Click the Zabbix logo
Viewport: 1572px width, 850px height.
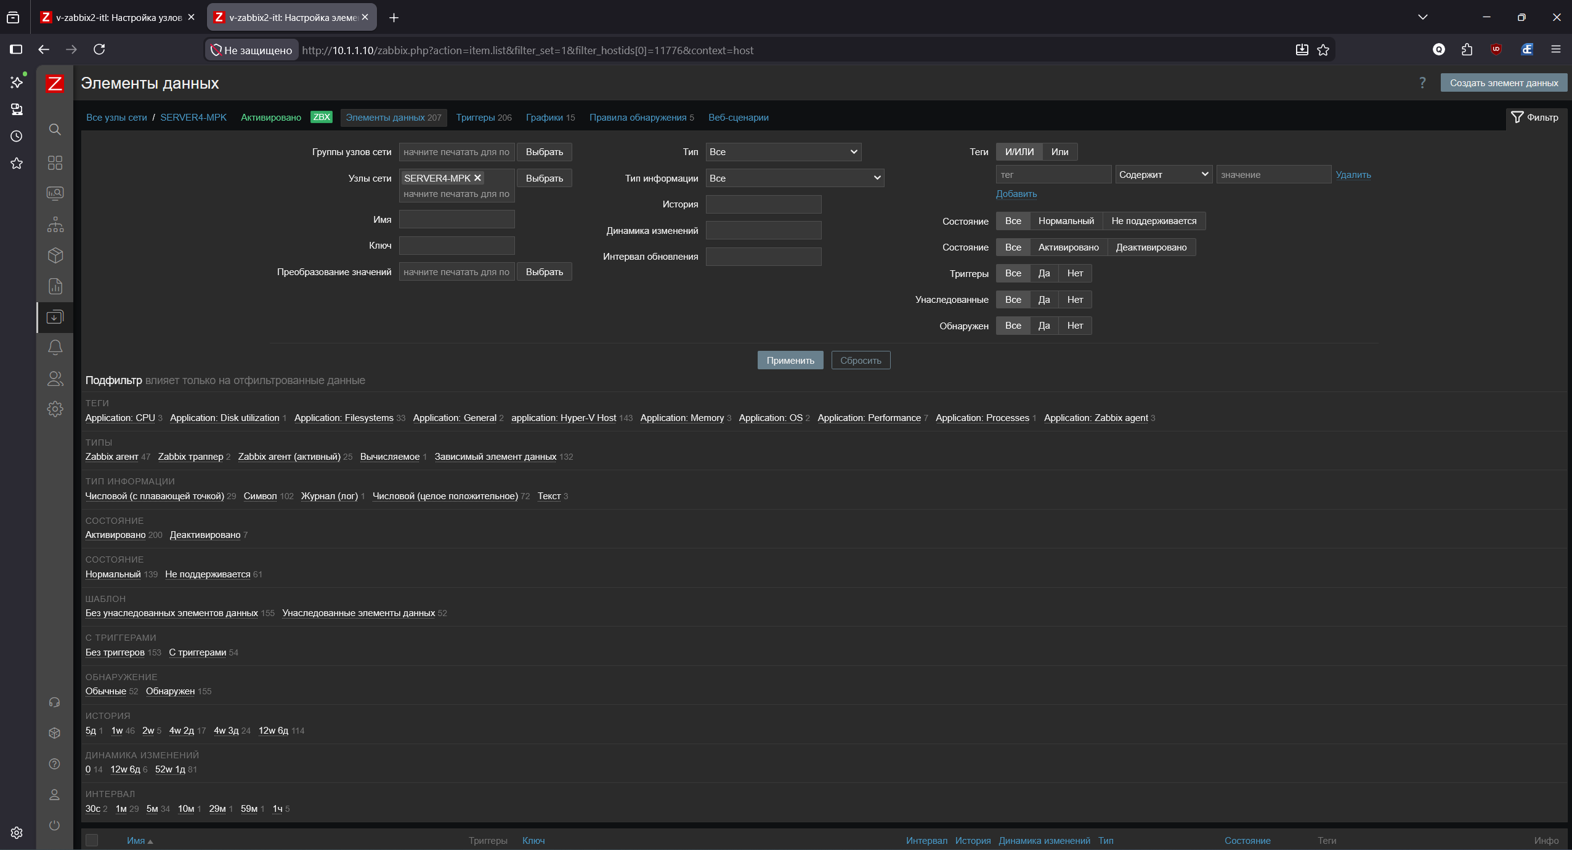(x=55, y=83)
